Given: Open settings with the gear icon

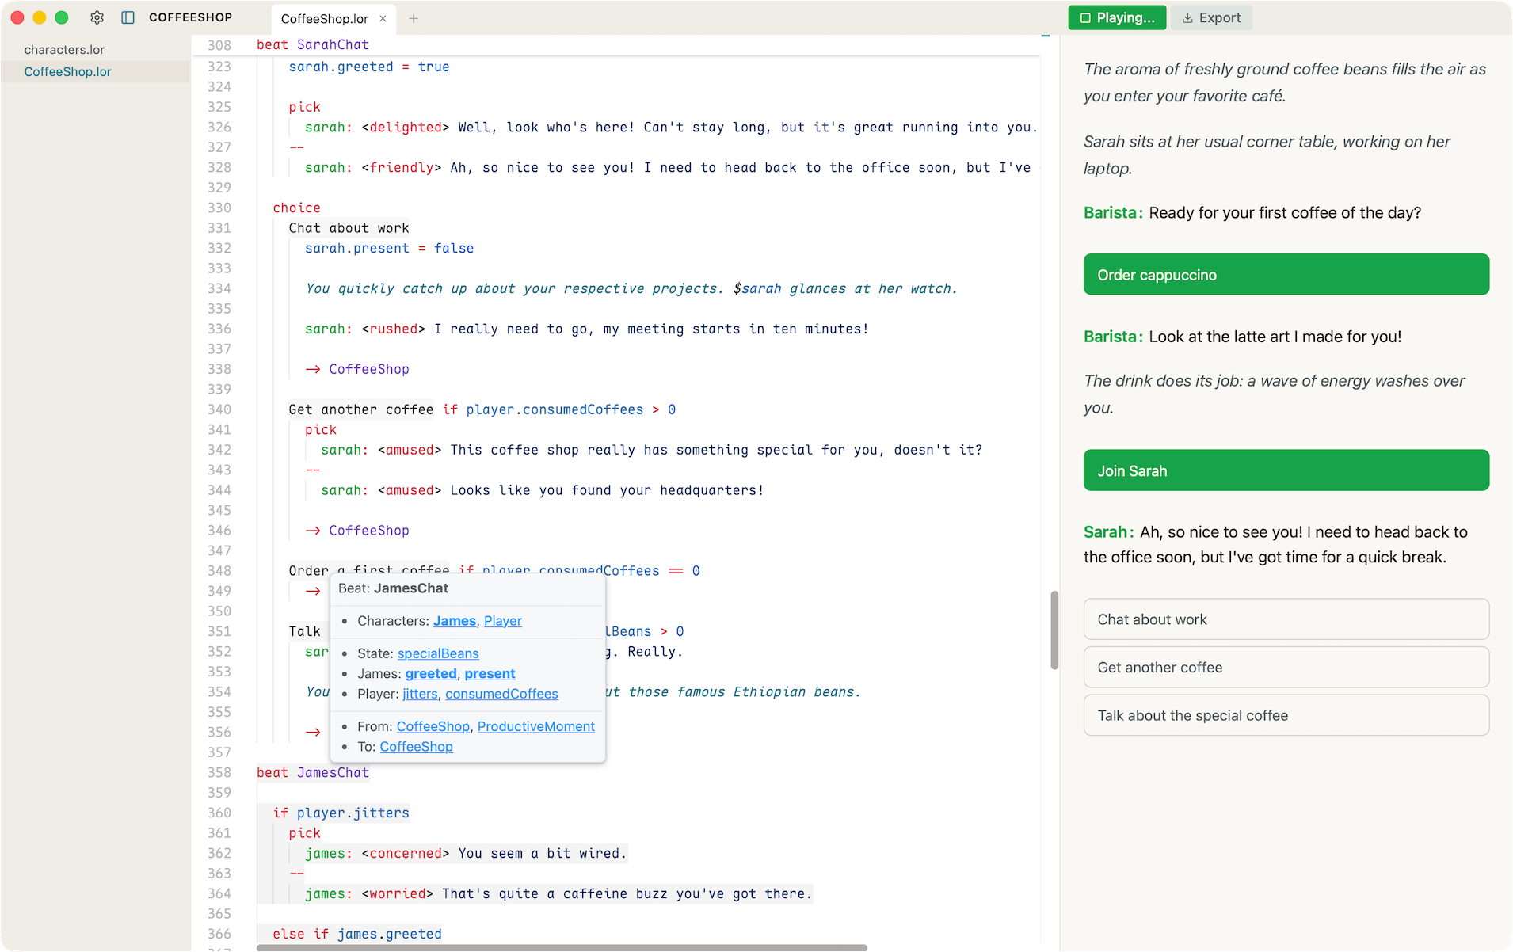Looking at the screenshot, I should pyautogui.click(x=97, y=17).
